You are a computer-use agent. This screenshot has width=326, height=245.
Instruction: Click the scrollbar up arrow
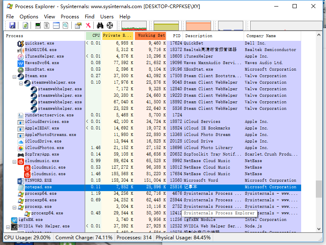click(x=319, y=35)
